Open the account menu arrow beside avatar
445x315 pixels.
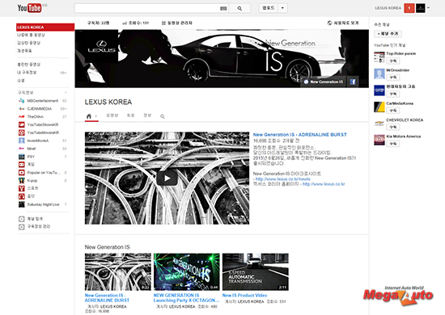[429, 8]
